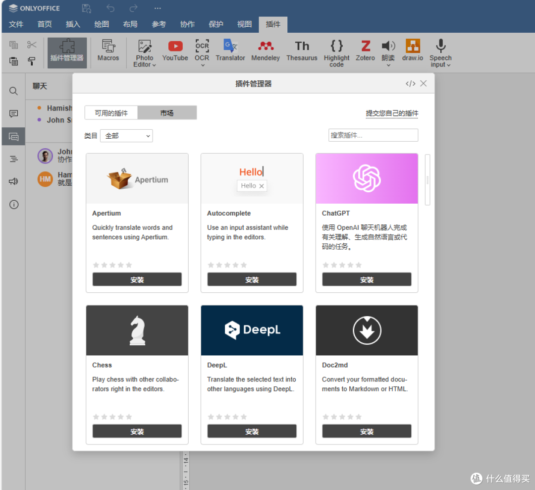Install the Chess plugin
This screenshot has width=535, height=490.
[137, 432]
